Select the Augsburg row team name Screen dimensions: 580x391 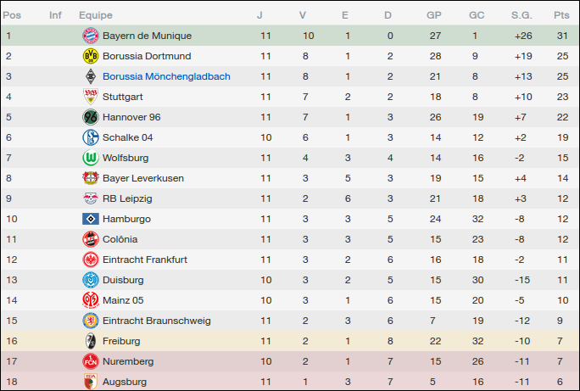coord(124,382)
